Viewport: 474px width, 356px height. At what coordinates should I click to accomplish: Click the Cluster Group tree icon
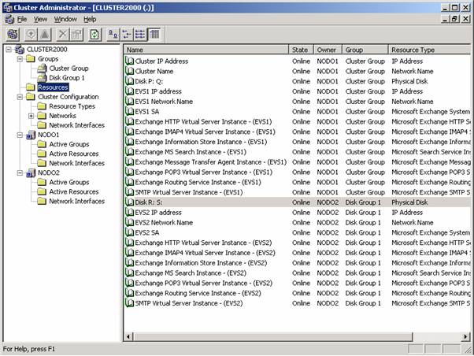pyautogui.click(x=42, y=69)
